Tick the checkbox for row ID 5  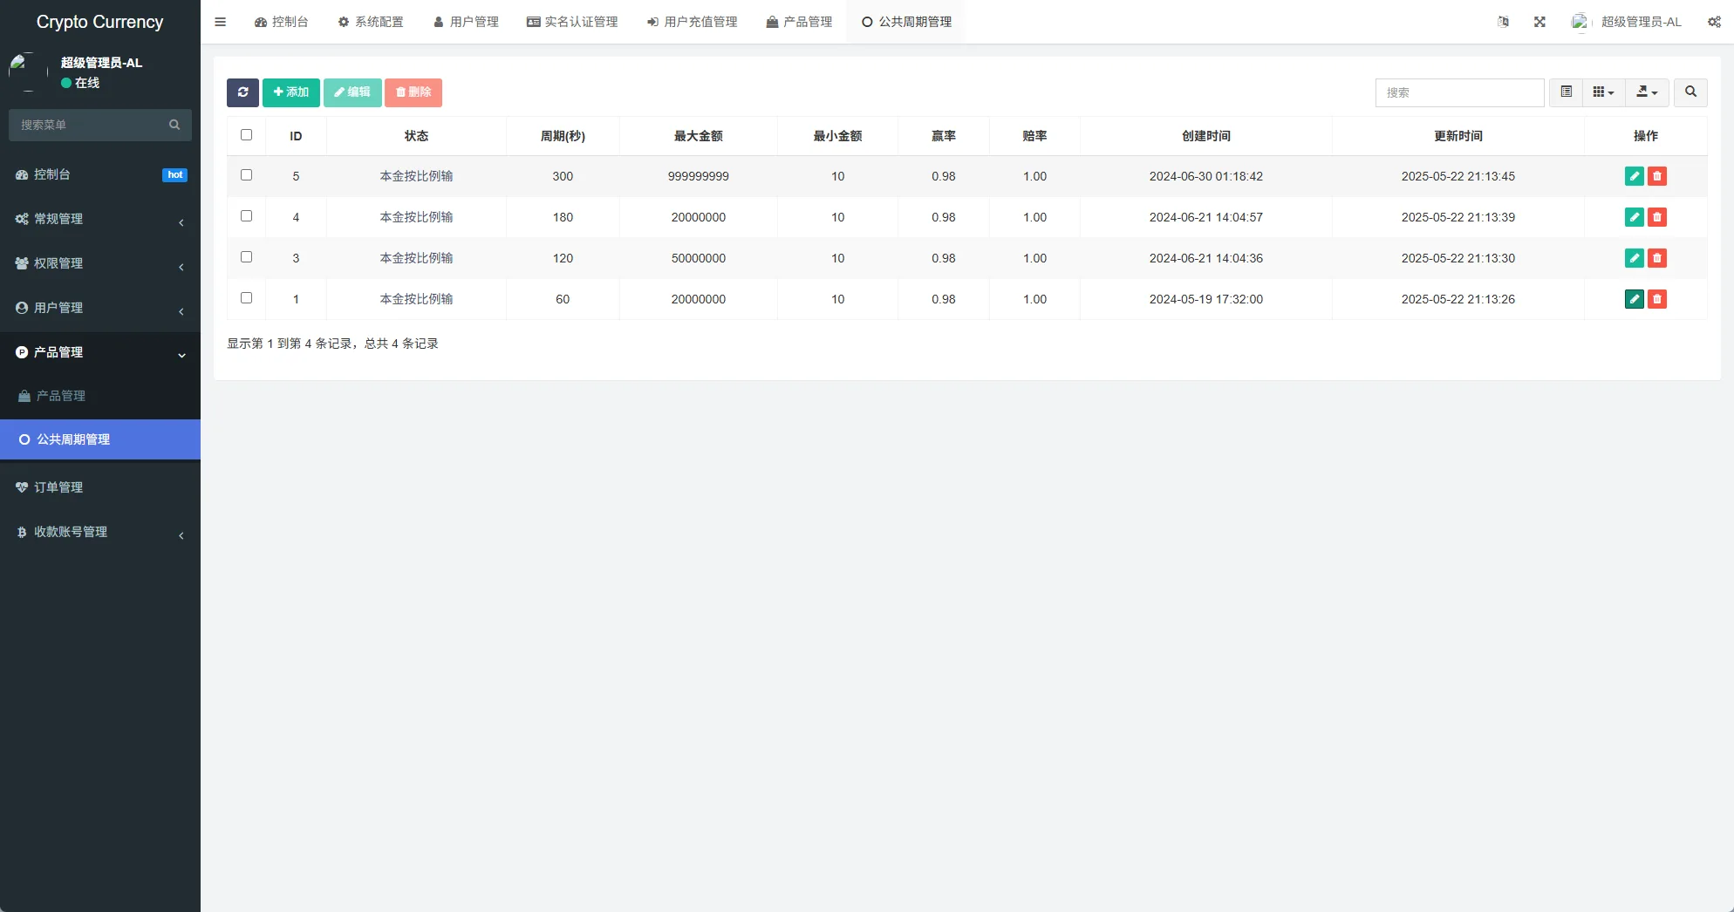point(246,175)
